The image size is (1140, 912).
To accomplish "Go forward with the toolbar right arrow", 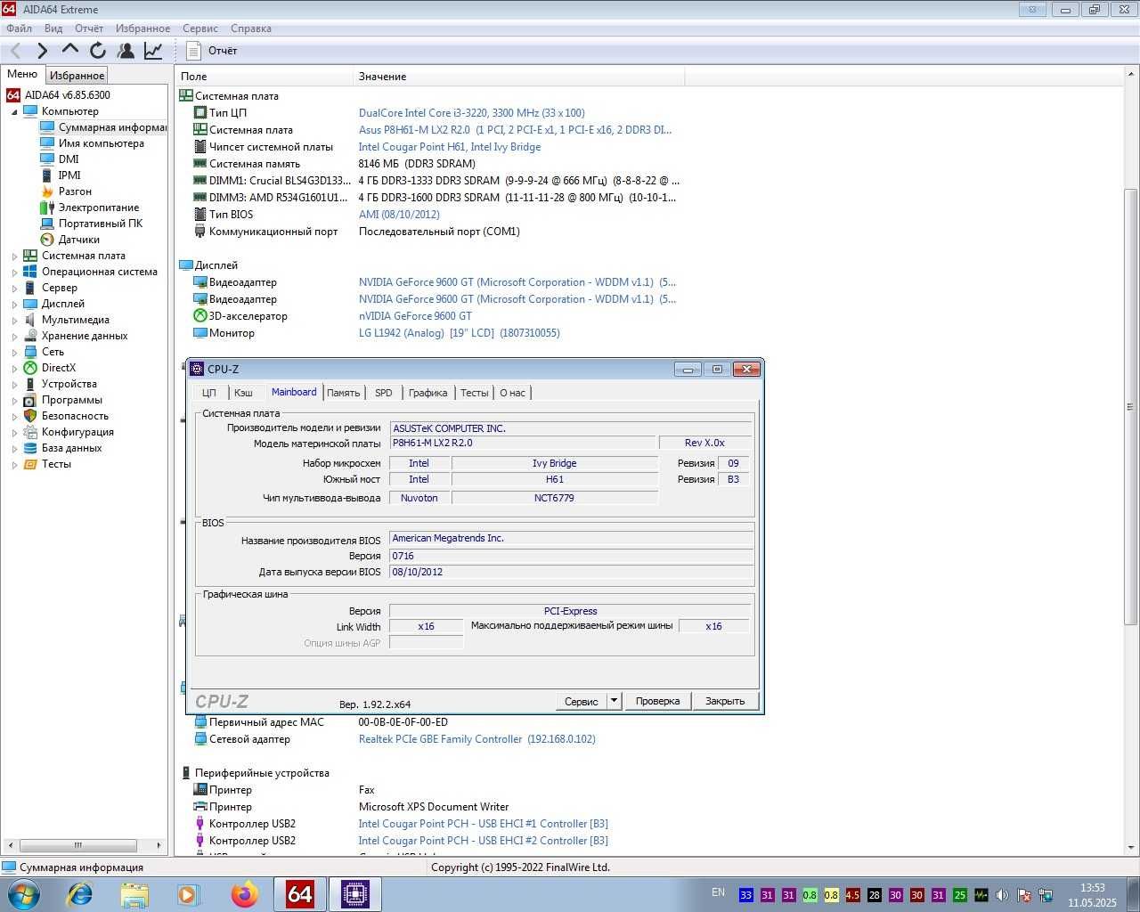I will tap(42, 51).
